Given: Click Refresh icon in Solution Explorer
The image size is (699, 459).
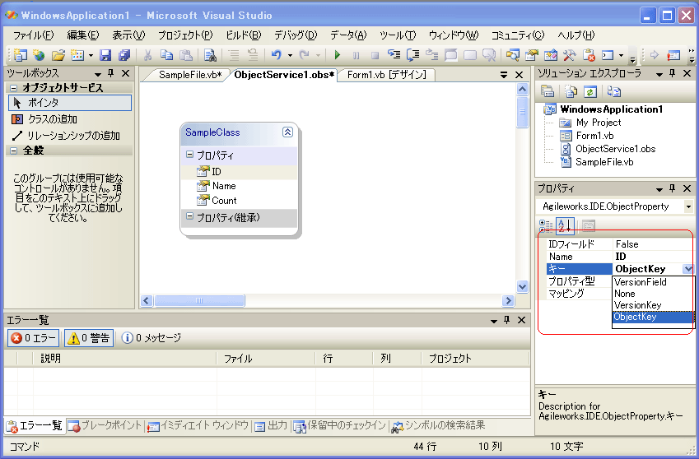Looking at the screenshot, I should click(x=590, y=91).
